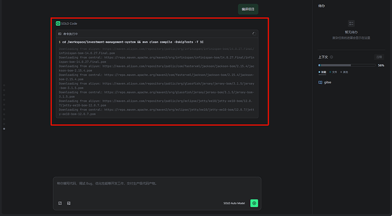The width and height of the screenshot is (392, 216).
Task: Select the 文件 context tab
Action: (333, 72)
